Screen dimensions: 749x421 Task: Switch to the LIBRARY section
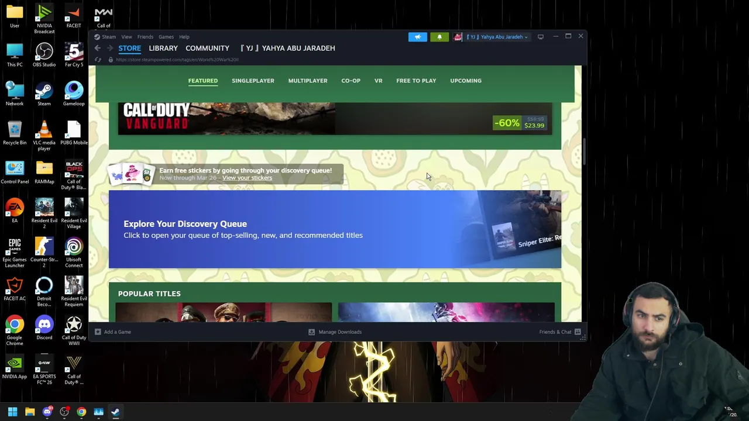click(163, 48)
